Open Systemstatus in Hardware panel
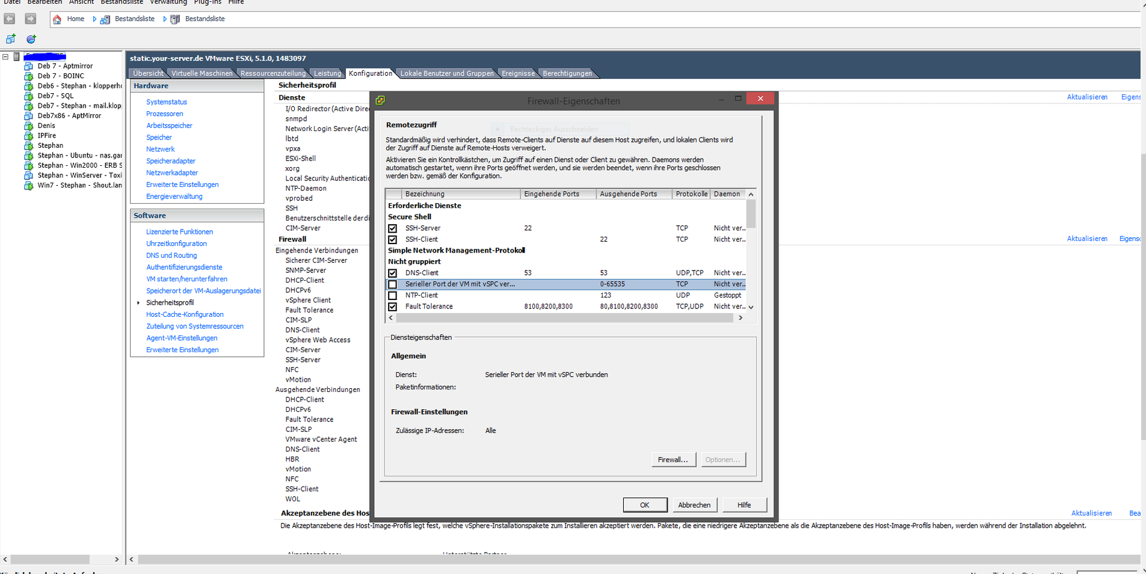 pyautogui.click(x=167, y=102)
